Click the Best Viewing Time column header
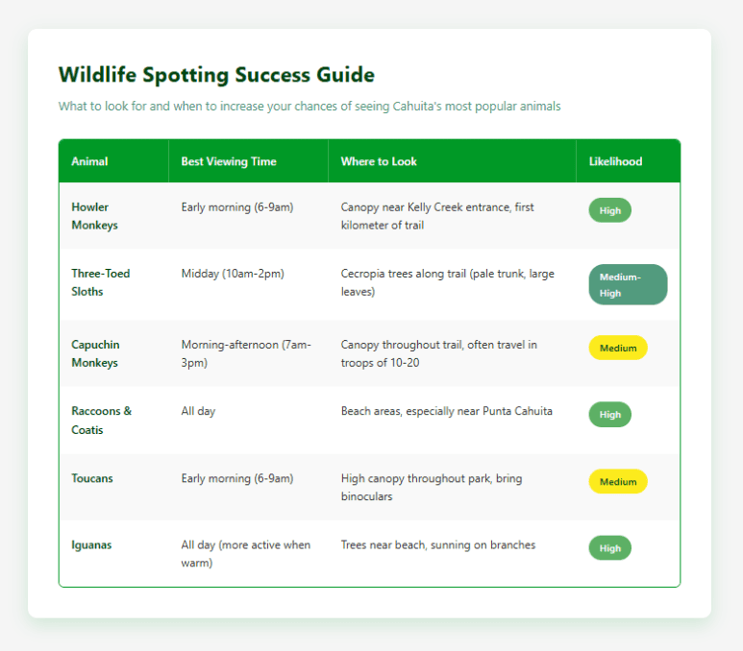 click(228, 161)
